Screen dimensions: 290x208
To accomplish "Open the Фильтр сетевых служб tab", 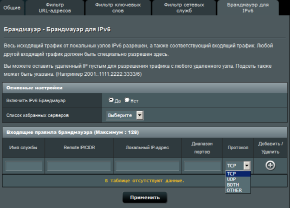I will 184,8.
